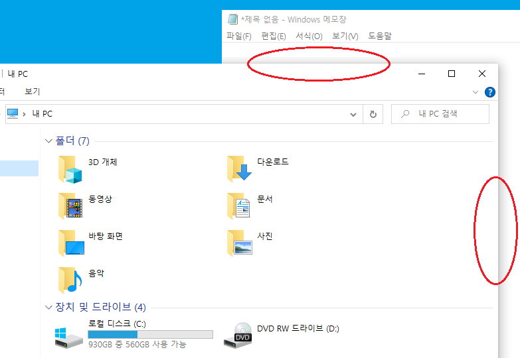Open the 사진 folder icon
520x358 pixels.
(240, 243)
